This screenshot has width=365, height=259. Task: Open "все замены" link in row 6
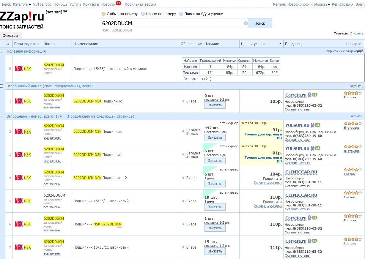click(x=52, y=230)
